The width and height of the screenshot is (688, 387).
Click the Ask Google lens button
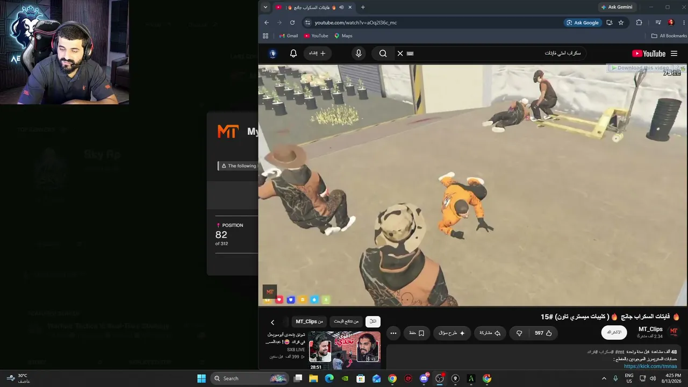[x=582, y=23]
